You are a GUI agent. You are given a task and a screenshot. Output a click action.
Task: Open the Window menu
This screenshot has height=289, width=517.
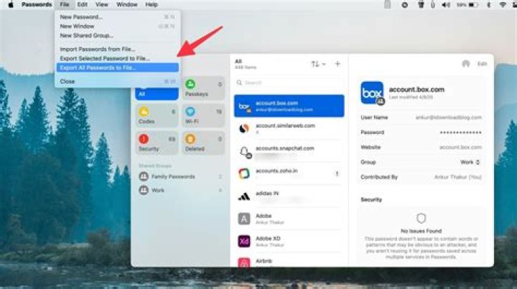[x=126, y=4]
